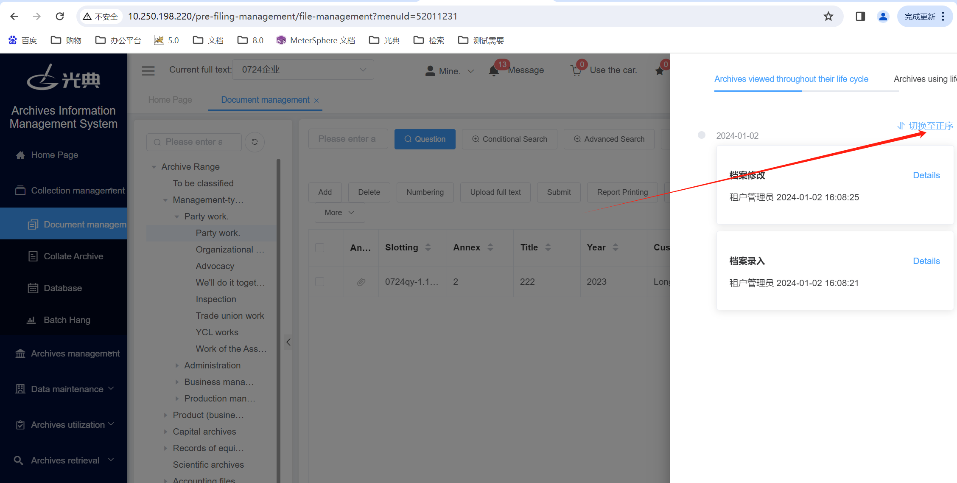Screen dimensions: 957x483
Task: Click the browser address bar
Action: pyautogui.click(x=460, y=16)
